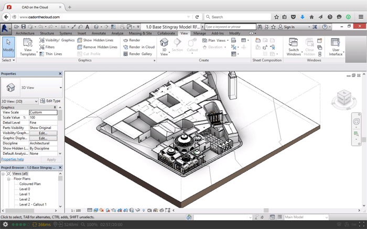
Task: Switch to the Structure tab
Action: 47,33
